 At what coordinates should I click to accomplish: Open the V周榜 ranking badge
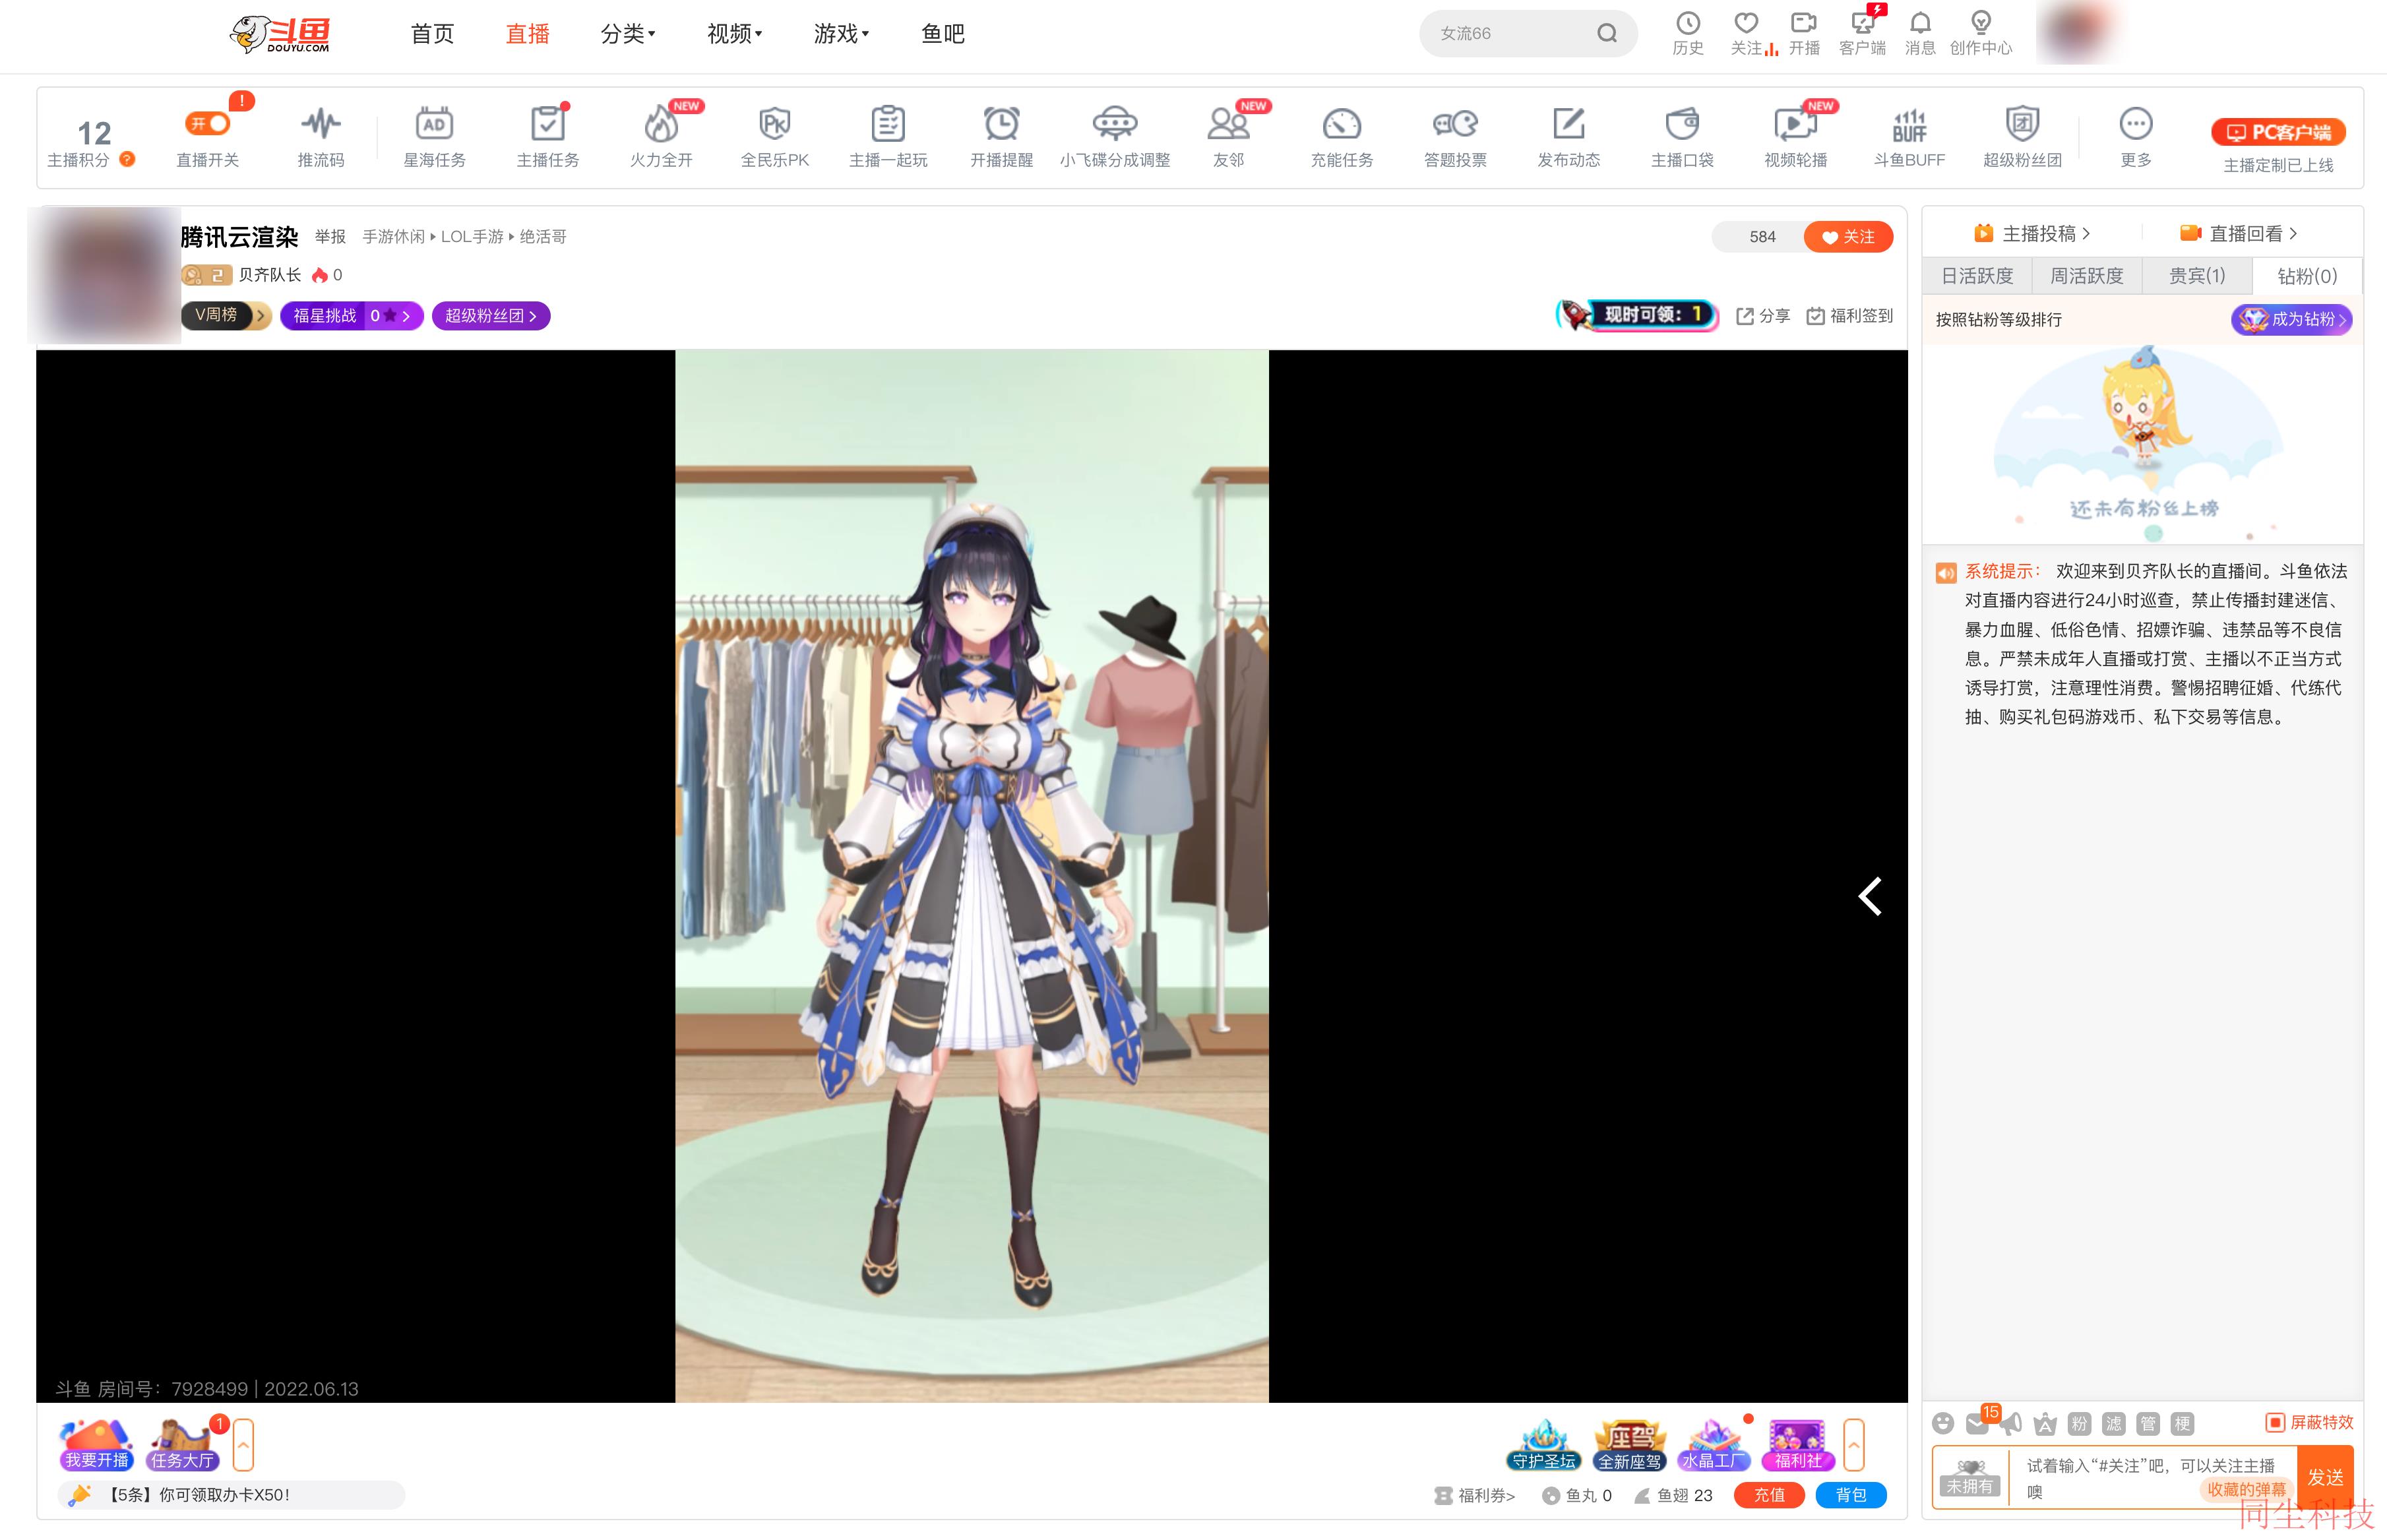[227, 315]
